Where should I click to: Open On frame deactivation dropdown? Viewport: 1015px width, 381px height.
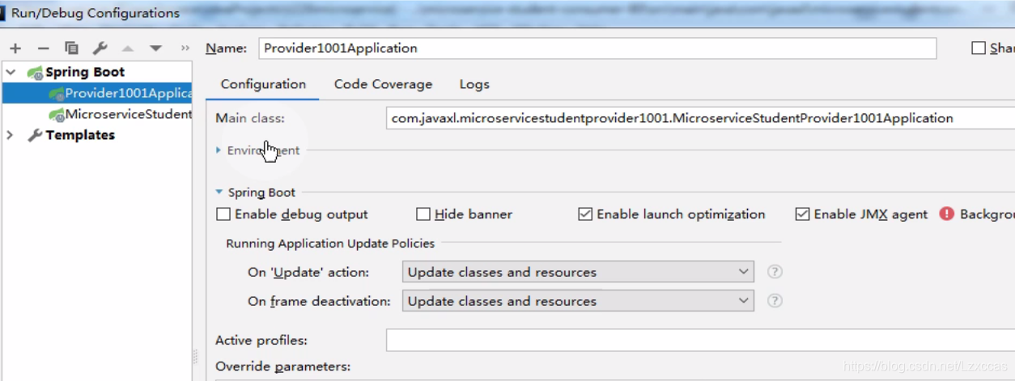tap(578, 301)
